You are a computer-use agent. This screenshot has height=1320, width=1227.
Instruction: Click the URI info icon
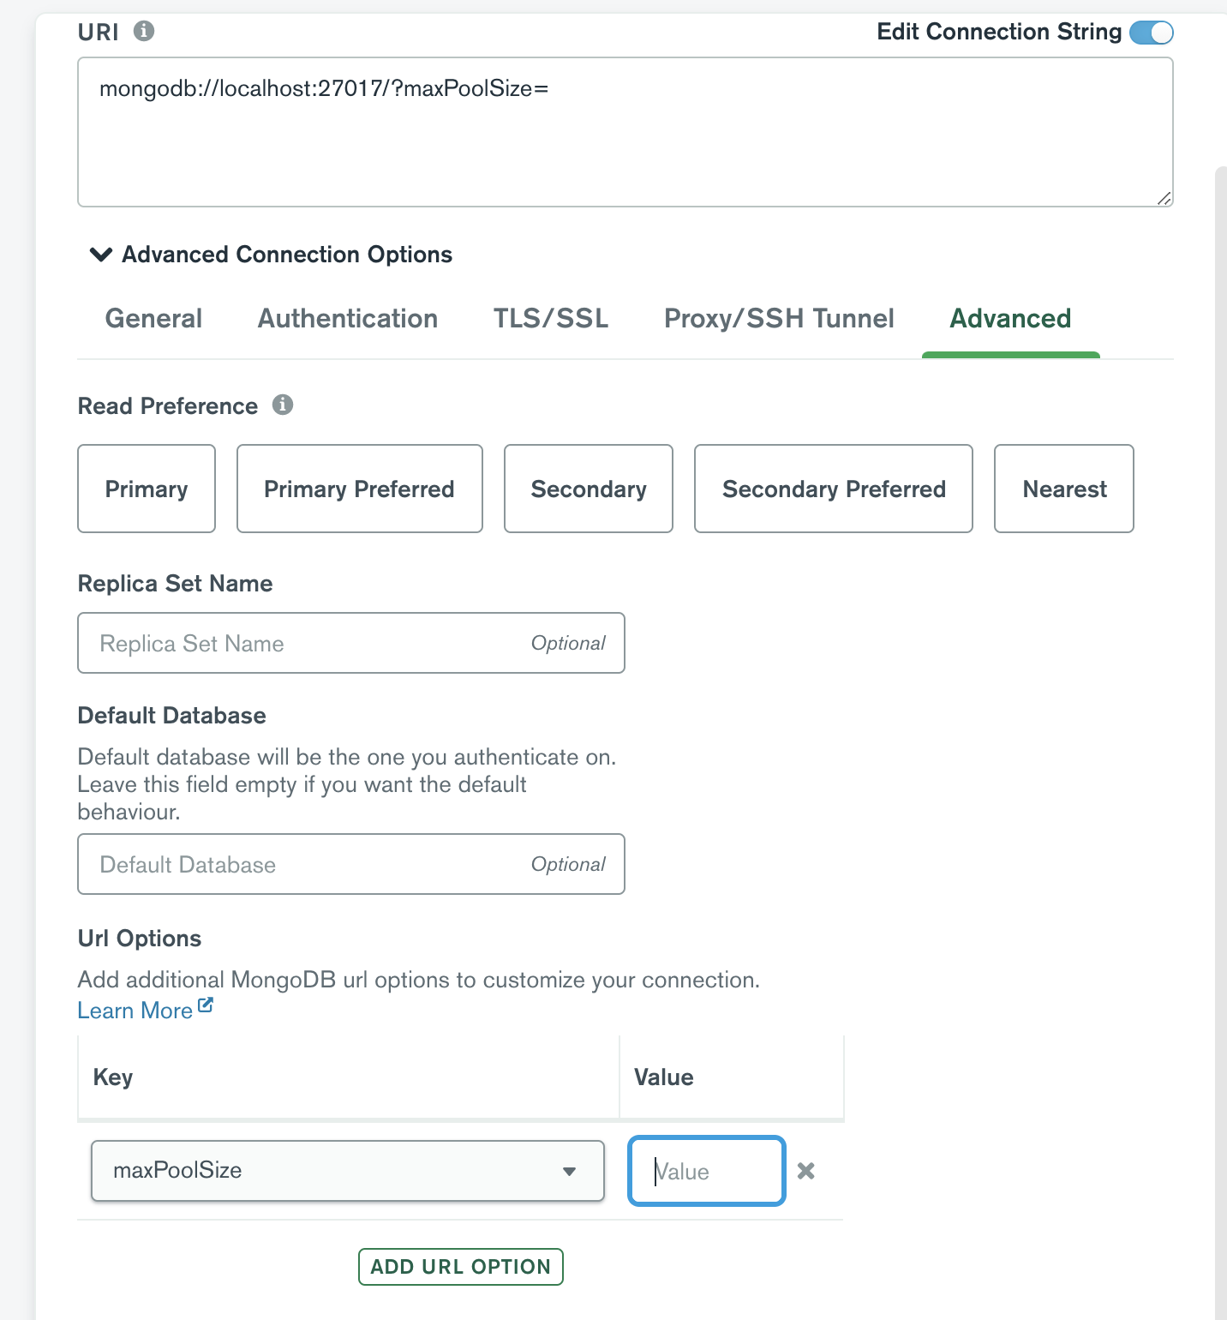pos(144,31)
